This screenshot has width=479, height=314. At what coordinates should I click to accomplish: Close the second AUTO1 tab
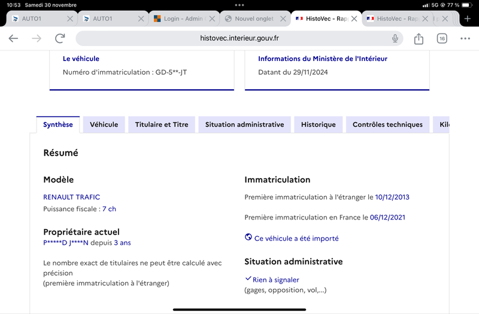141,19
